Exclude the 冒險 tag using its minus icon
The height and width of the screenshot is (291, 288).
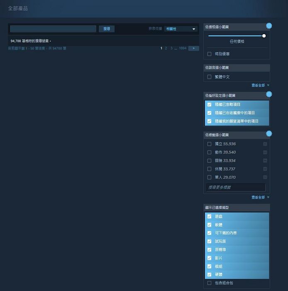[265, 160]
